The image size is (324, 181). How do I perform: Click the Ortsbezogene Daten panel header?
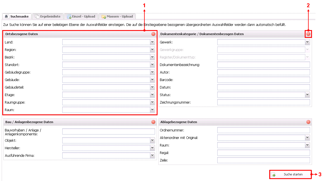pos(80,34)
